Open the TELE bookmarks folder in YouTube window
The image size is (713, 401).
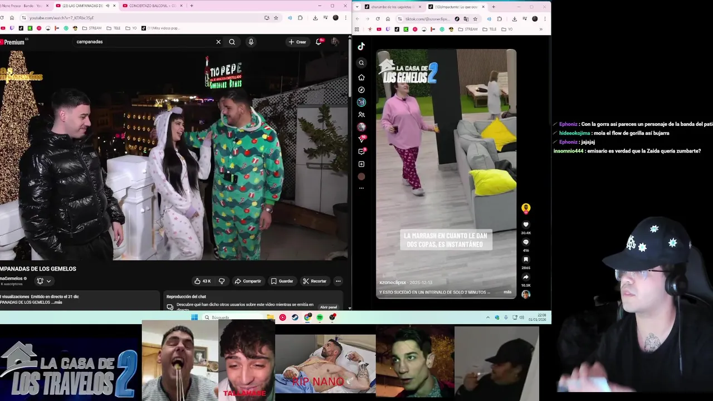point(113,28)
